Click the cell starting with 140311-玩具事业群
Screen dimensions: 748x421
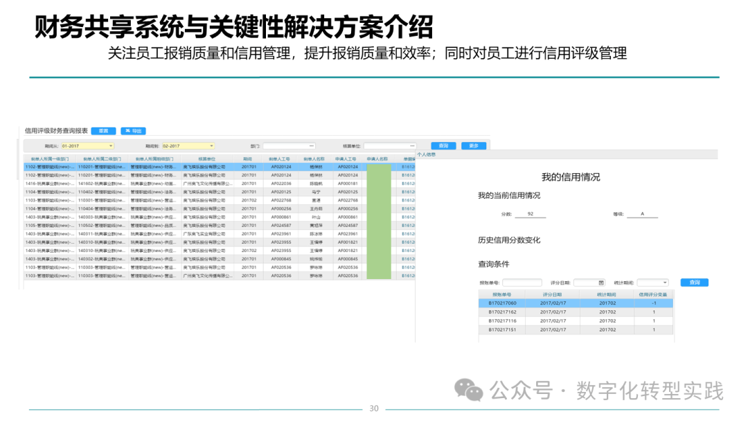103,234
